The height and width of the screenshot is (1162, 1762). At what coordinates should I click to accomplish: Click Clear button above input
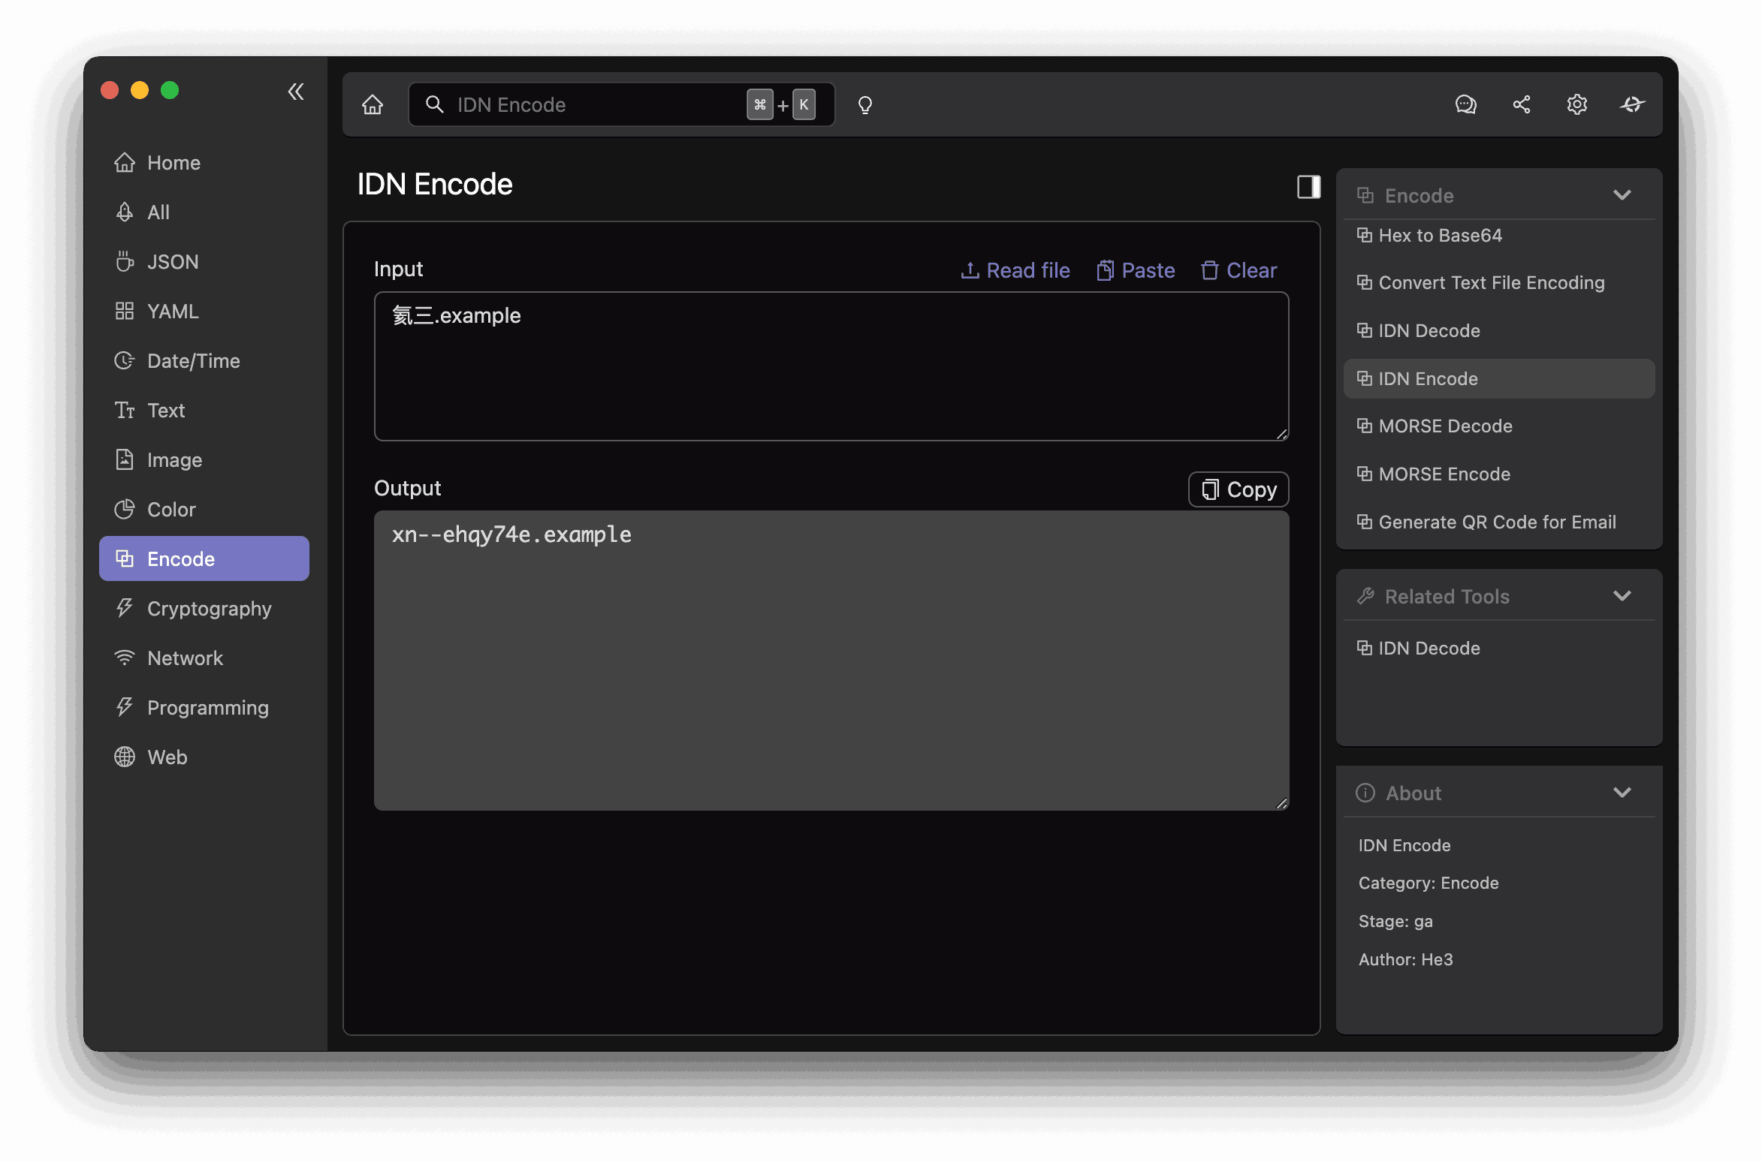pos(1239,270)
